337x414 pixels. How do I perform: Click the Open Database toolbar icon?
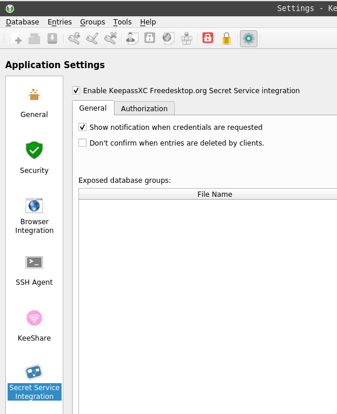tap(34, 38)
